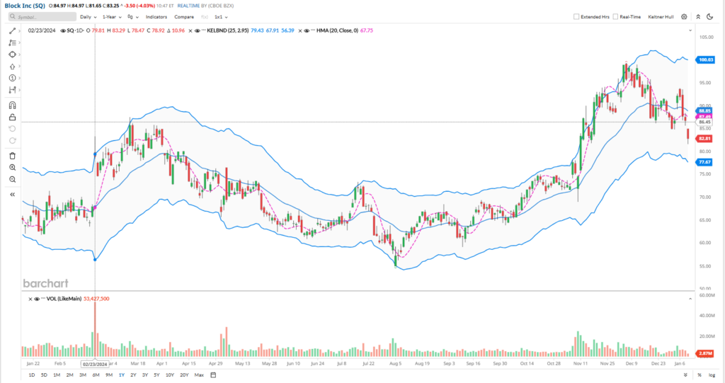The height and width of the screenshot is (383, 725).
Task: Select the 6M time range tab
Action: point(96,375)
